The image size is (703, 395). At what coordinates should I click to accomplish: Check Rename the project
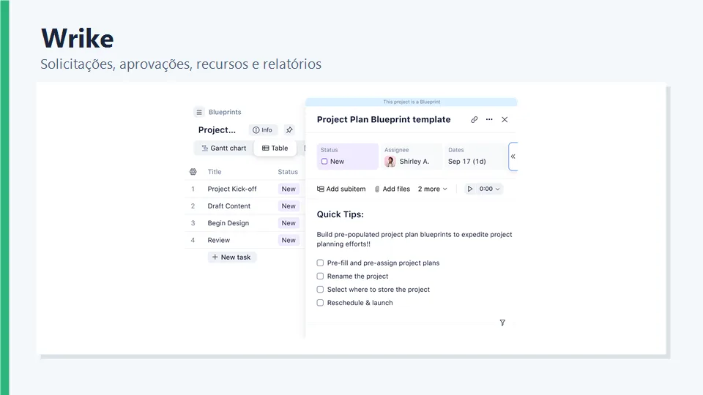coord(320,276)
